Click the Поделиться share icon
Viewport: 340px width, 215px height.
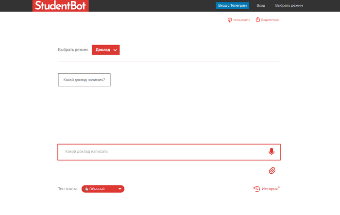click(258, 20)
